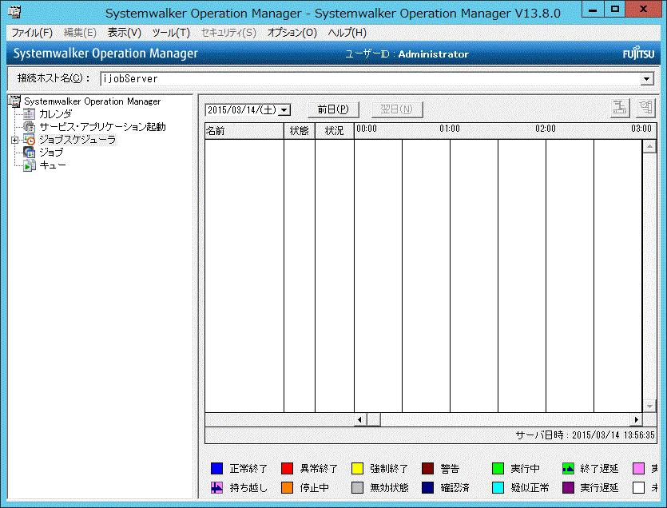Screen dimensions: 667x508
Task: Select Systemwalker Operation Manager root node
Action: click(x=93, y=101)
